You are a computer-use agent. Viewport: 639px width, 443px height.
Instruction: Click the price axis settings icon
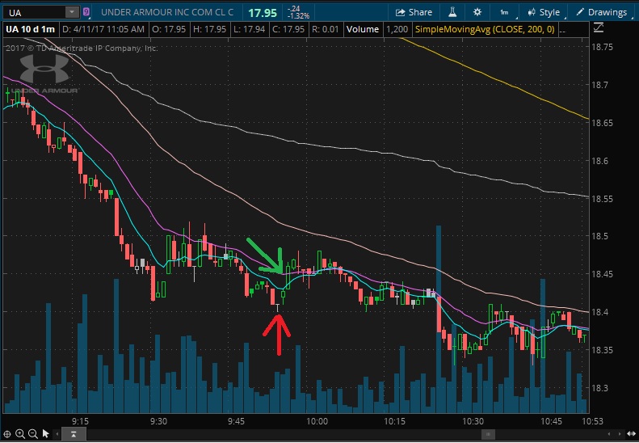pyautogui.click(x=599, y=27)
